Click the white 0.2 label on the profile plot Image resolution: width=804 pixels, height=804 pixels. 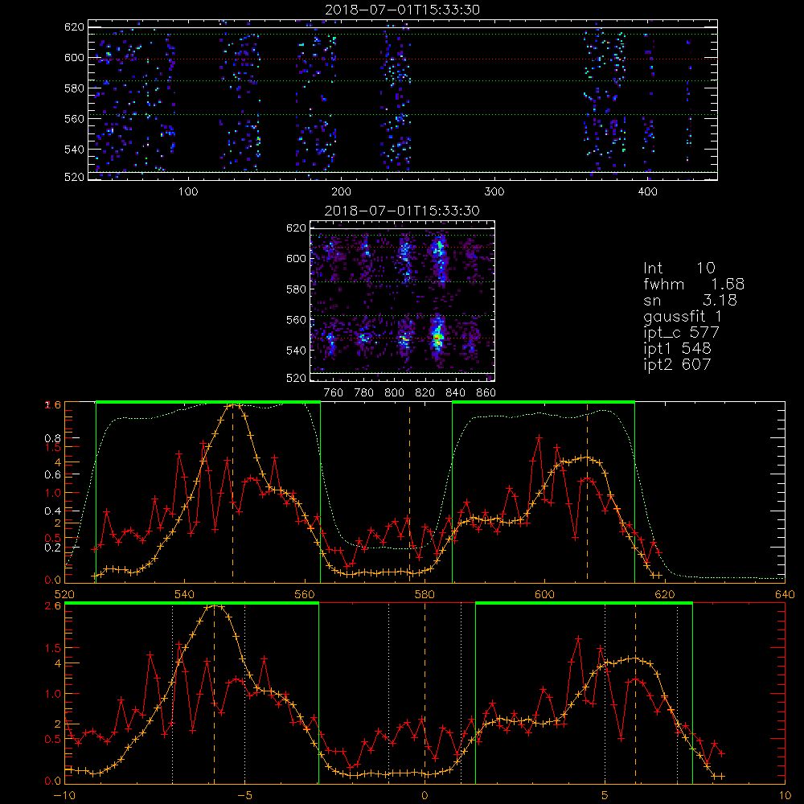(x=53, y=548)
